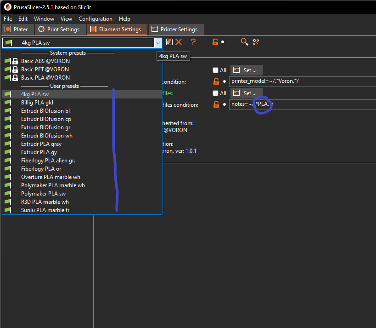Screen dimensions: 376x328
Task: Switch to the Printer Settings tab
Action: click(176, 29)
